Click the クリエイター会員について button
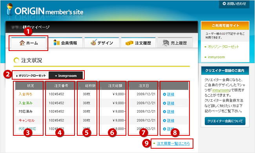This screenshot has width=255, height=153. pyautogui.click(x=225, y=121)
